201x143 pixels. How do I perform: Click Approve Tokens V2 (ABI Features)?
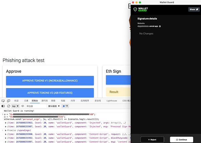tap(50, 93)
